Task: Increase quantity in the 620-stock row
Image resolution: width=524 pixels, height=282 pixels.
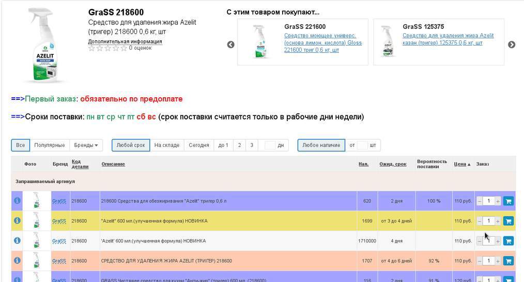Action: click(x=498, y=201)
